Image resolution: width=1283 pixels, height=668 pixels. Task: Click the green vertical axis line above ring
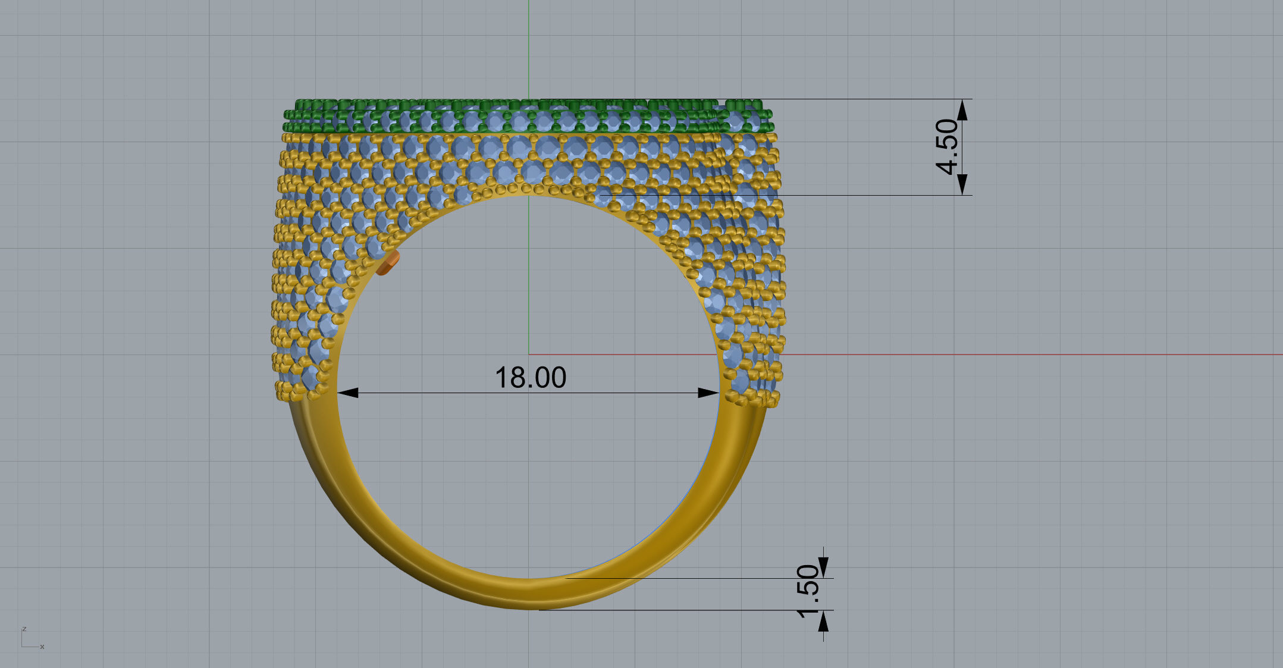(x=528, y=48)
